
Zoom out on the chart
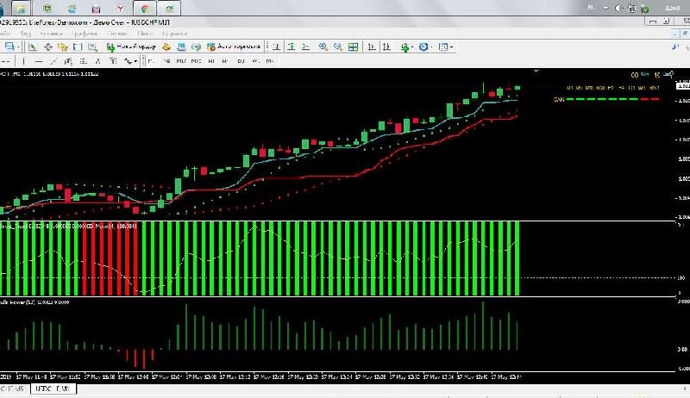[338, 47]
